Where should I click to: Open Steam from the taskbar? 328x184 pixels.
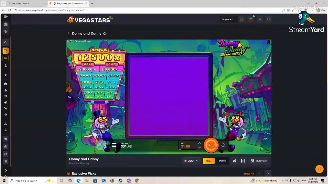tap(120, 181)
